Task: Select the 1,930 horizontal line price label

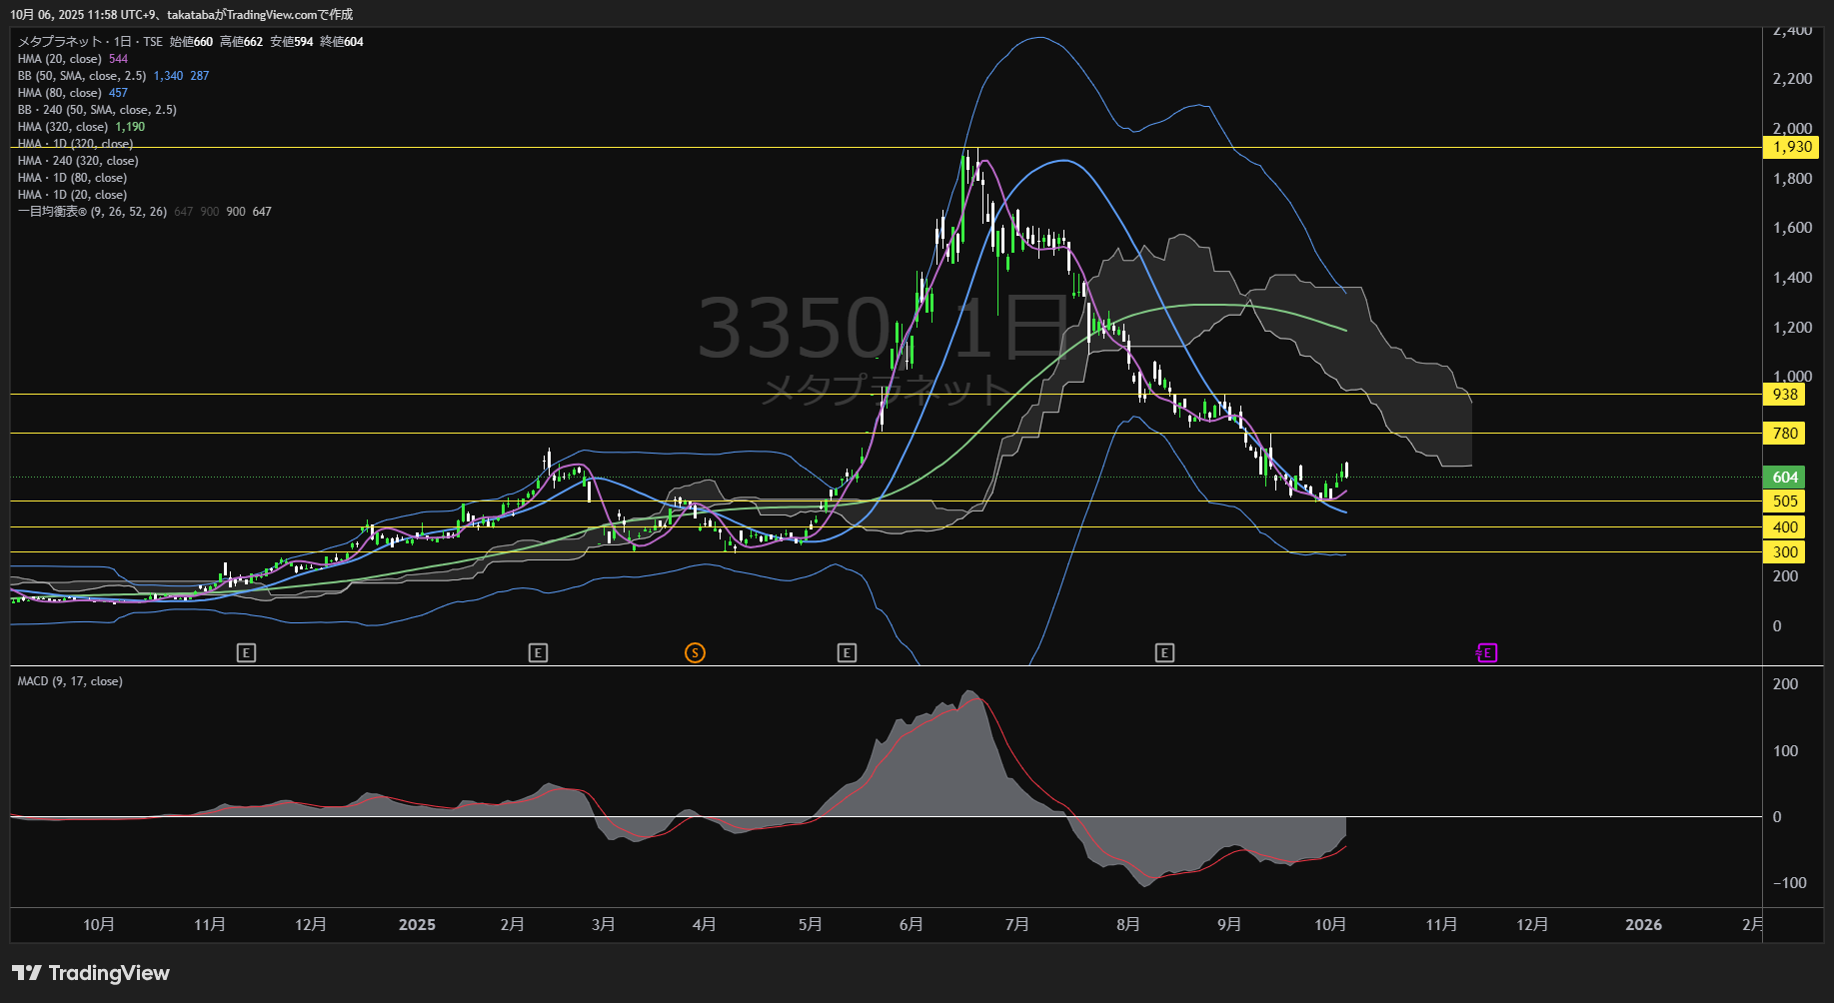Action: pos(1791,147)
